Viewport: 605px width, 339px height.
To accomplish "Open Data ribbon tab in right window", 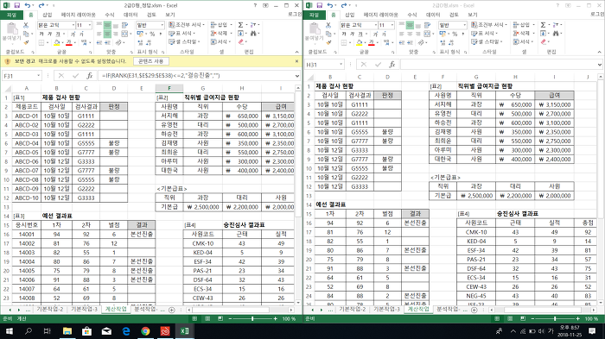I will 433,15.
